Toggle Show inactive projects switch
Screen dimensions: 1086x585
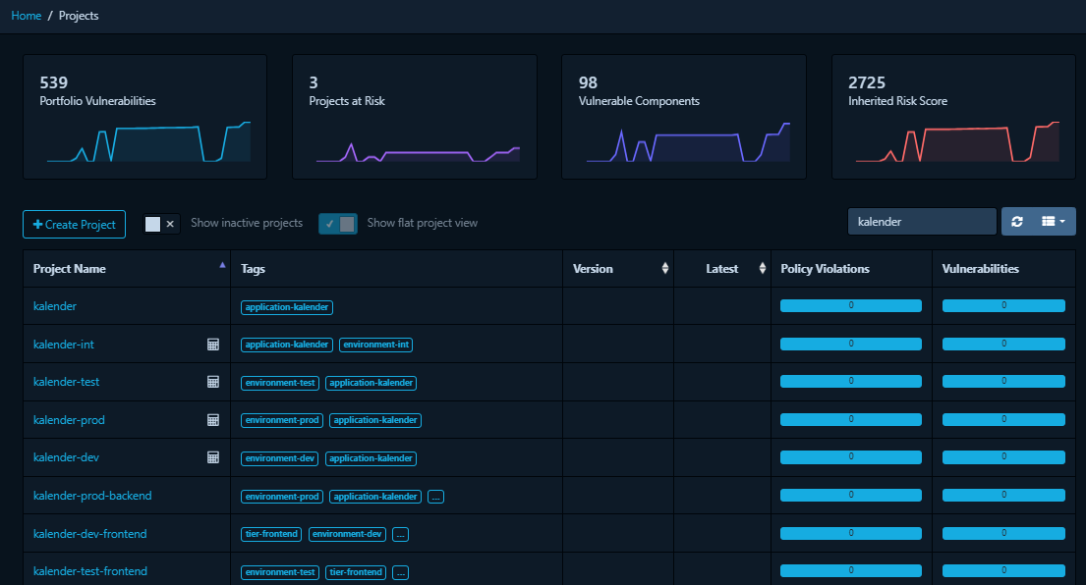click(x=161, y=224)
